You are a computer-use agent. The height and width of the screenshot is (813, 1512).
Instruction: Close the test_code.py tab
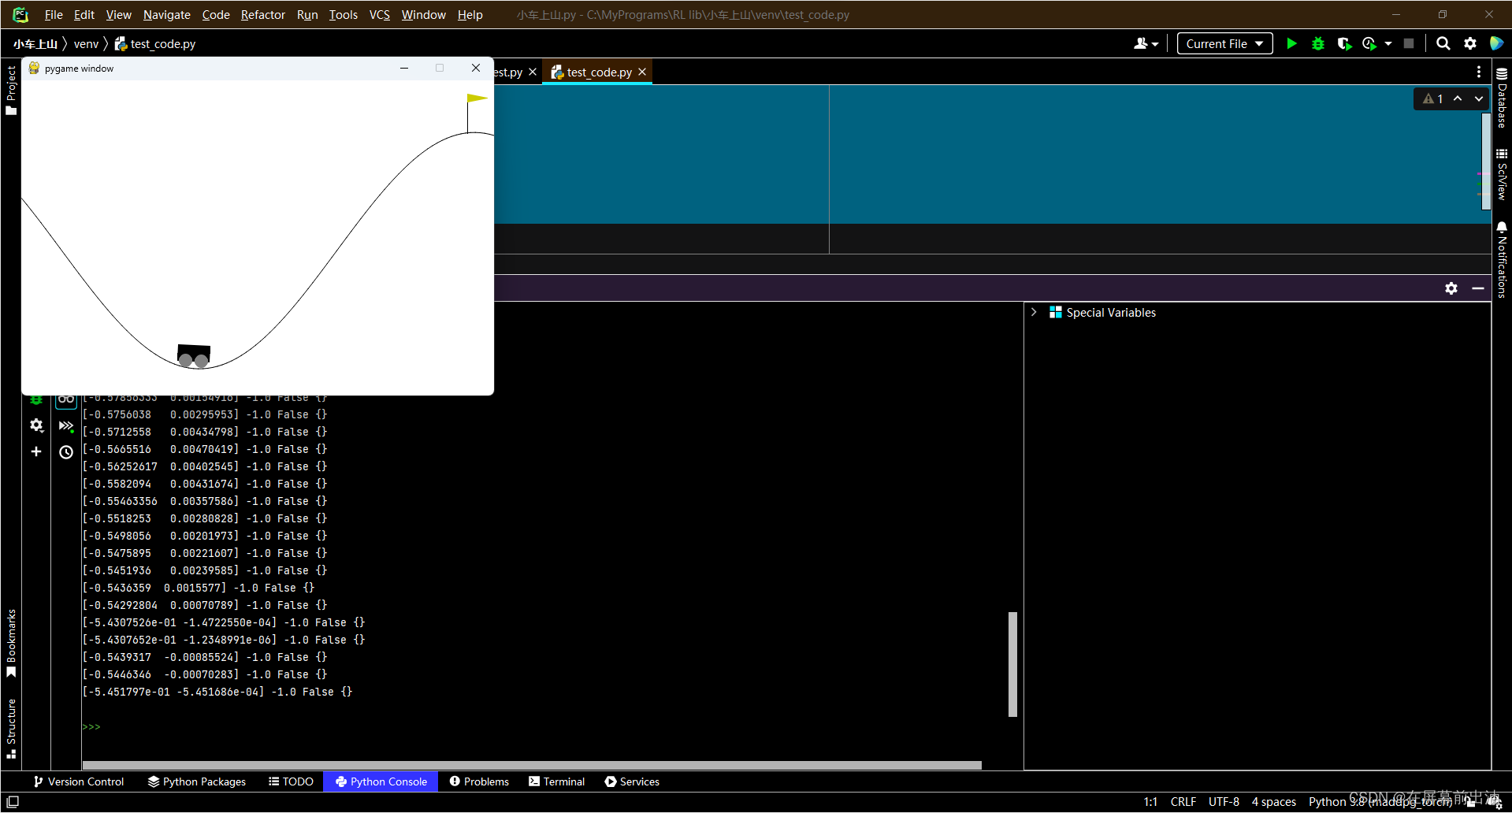tap(642, 72)
